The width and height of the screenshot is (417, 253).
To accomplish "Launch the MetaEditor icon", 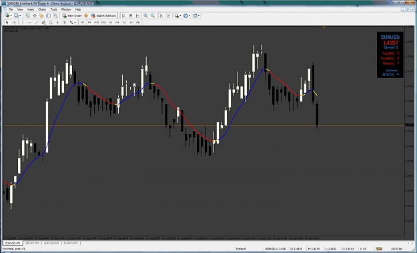I will [86, 16].
